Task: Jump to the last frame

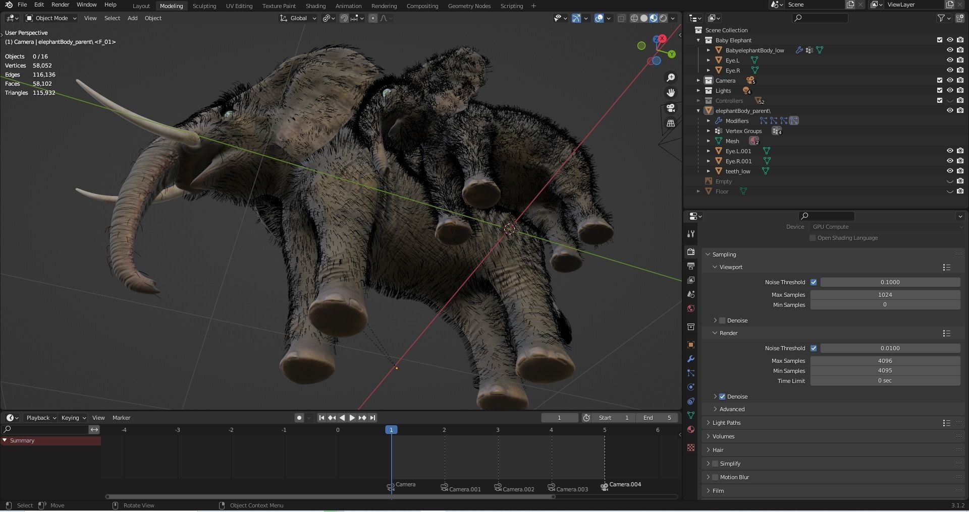Action: pos(372,418)
